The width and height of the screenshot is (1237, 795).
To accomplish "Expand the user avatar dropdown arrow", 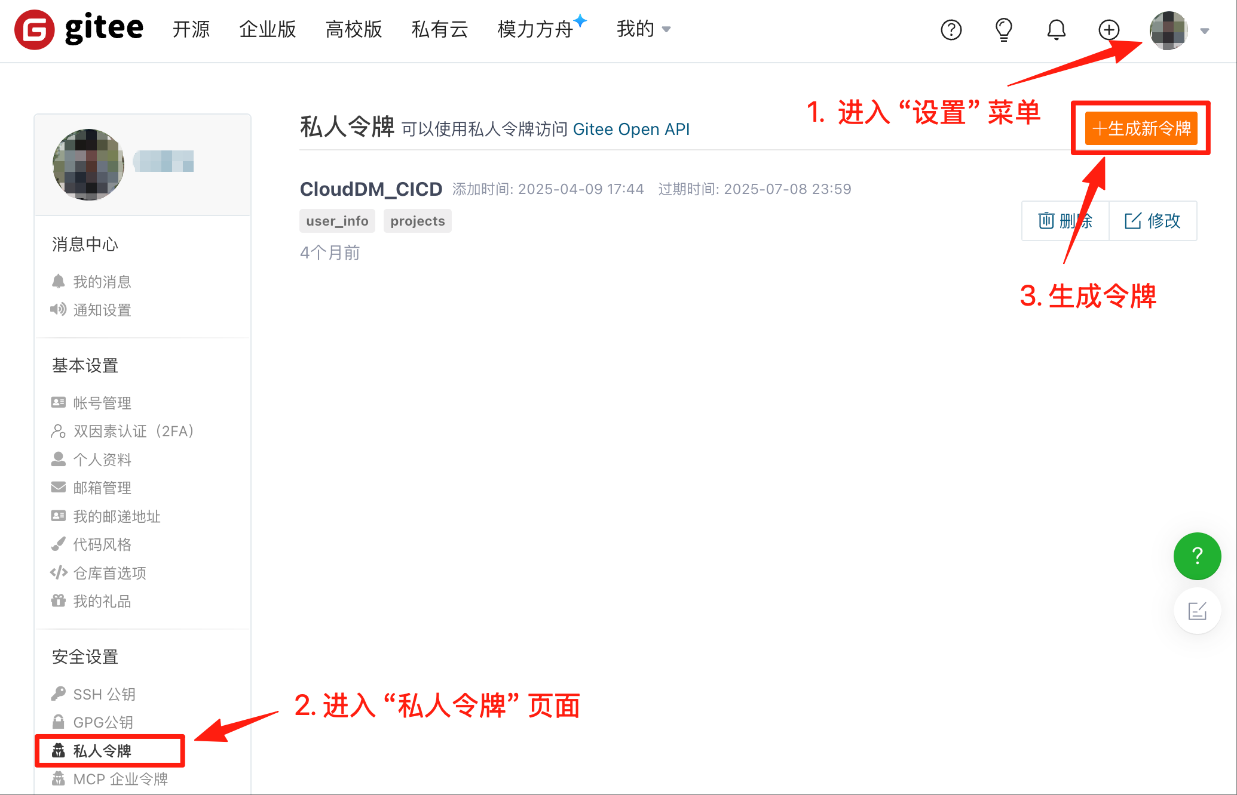I will pyautogui.click(x=1205, y=31).
